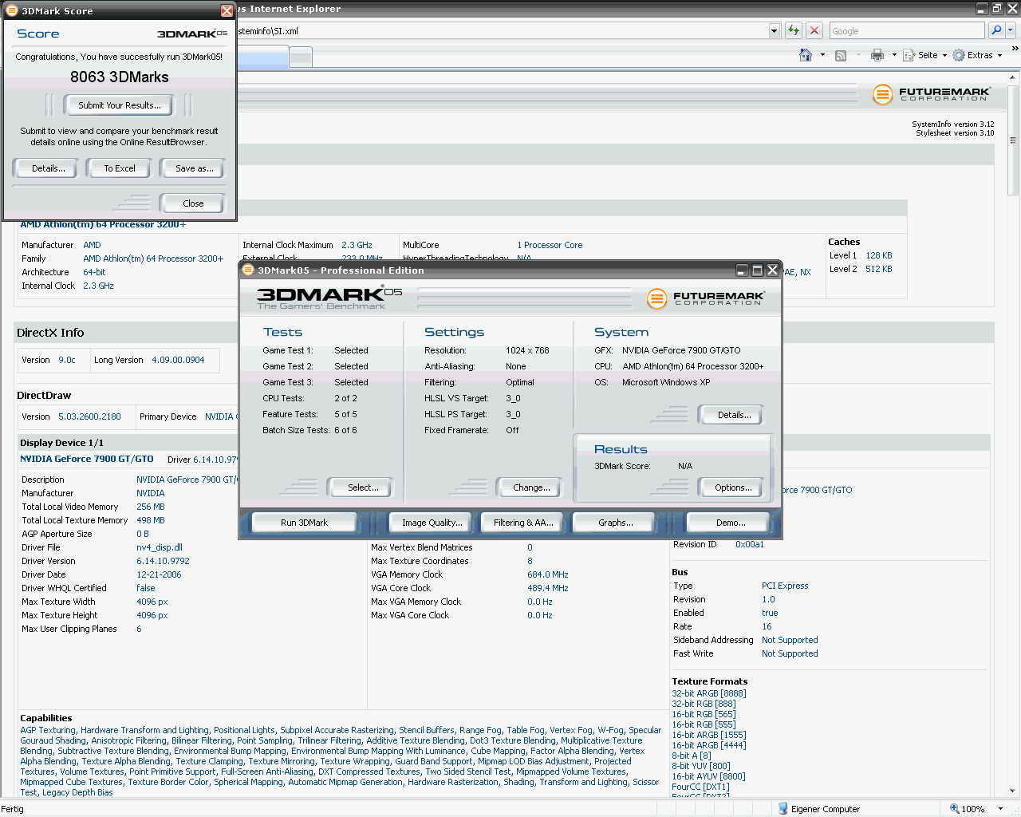Expand the Print dropdown arrow
The height and width of the screenshot is (817, 1021).
[894, 55]
